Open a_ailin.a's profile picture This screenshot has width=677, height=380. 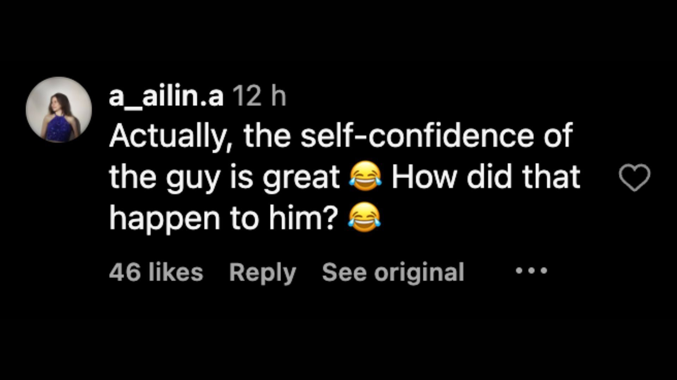[x=59, y=109]
